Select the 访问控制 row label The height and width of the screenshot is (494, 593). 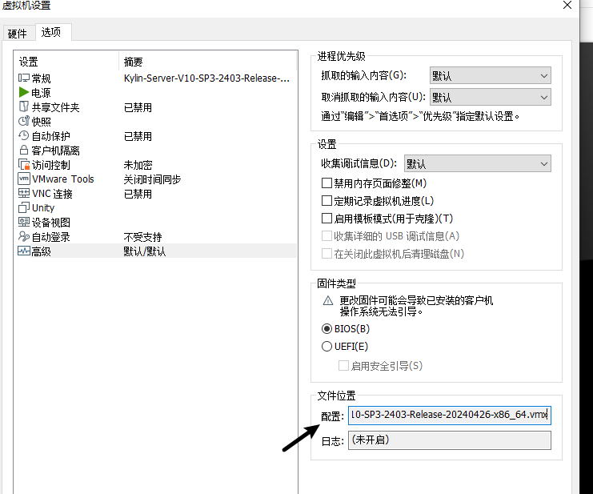[51, 165]
